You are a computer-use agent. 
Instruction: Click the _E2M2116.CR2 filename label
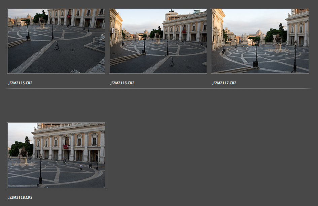(x=122, y=83)
